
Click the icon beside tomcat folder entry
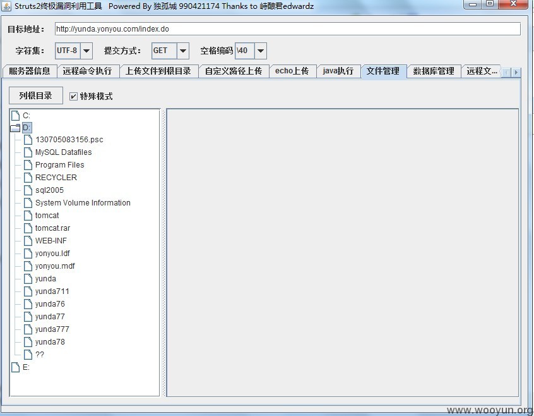[28, 215]
